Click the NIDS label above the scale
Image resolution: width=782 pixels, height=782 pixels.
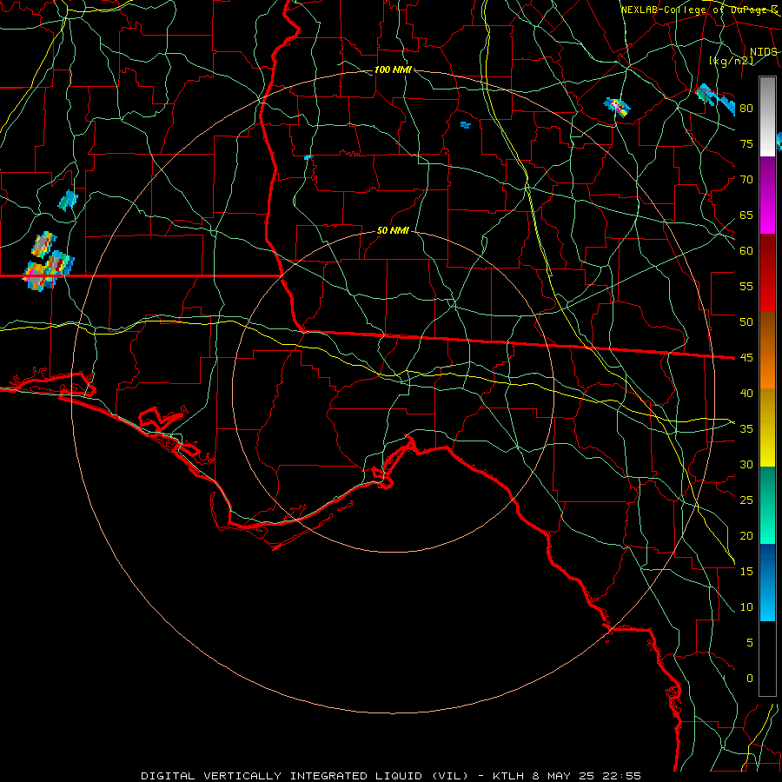pos(764,52)
